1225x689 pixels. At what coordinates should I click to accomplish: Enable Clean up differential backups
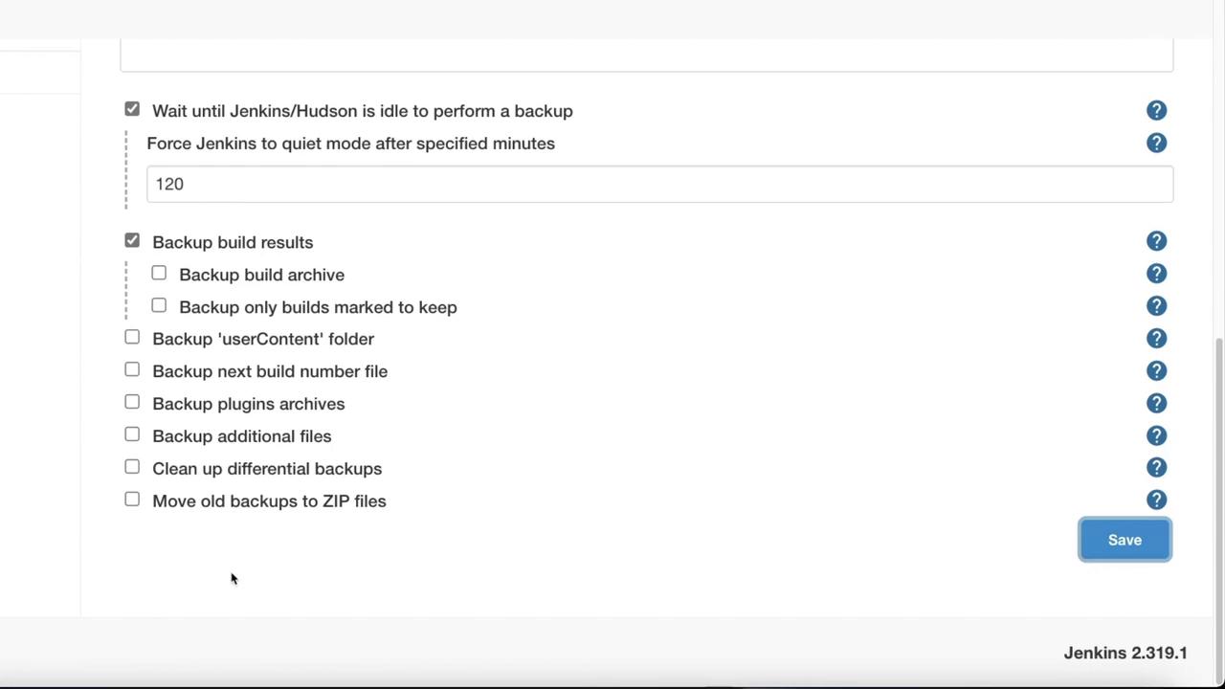(132, 467)
